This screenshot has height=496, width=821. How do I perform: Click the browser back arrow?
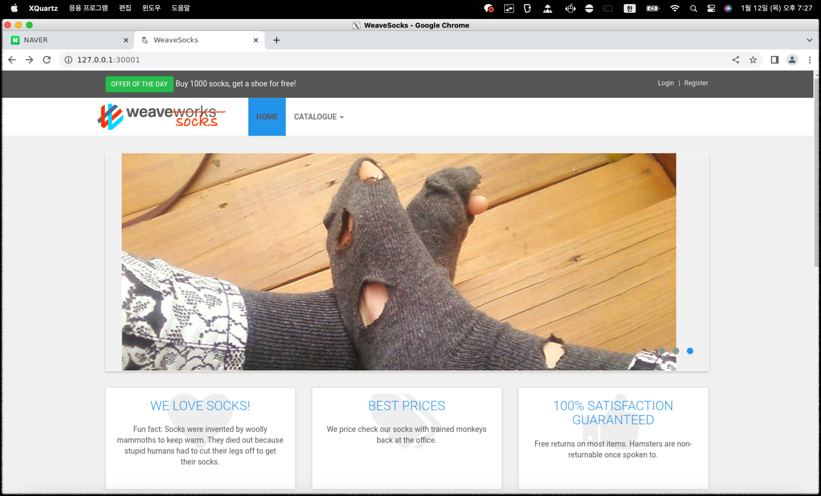click(x=12, y=60)
